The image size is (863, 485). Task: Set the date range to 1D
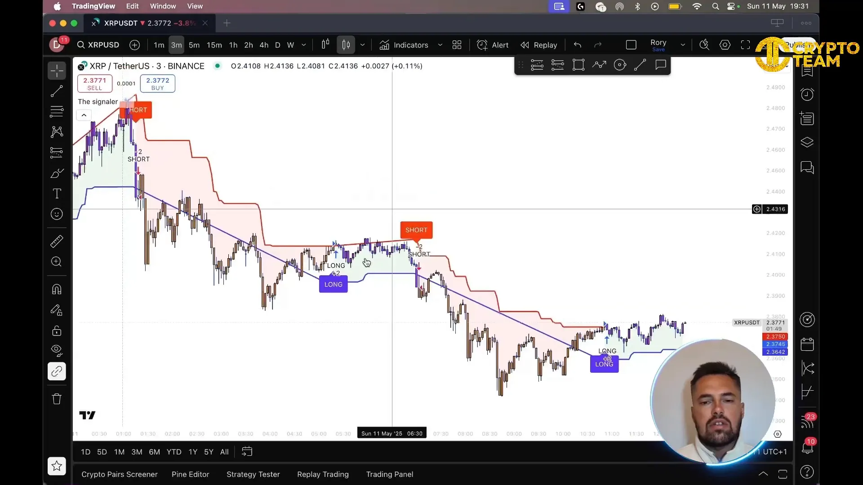[85, 452]
